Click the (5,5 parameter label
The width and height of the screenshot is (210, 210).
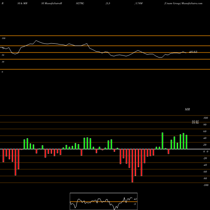[x=108, y=3]
